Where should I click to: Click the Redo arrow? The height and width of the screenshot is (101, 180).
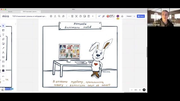coord(3,81)
